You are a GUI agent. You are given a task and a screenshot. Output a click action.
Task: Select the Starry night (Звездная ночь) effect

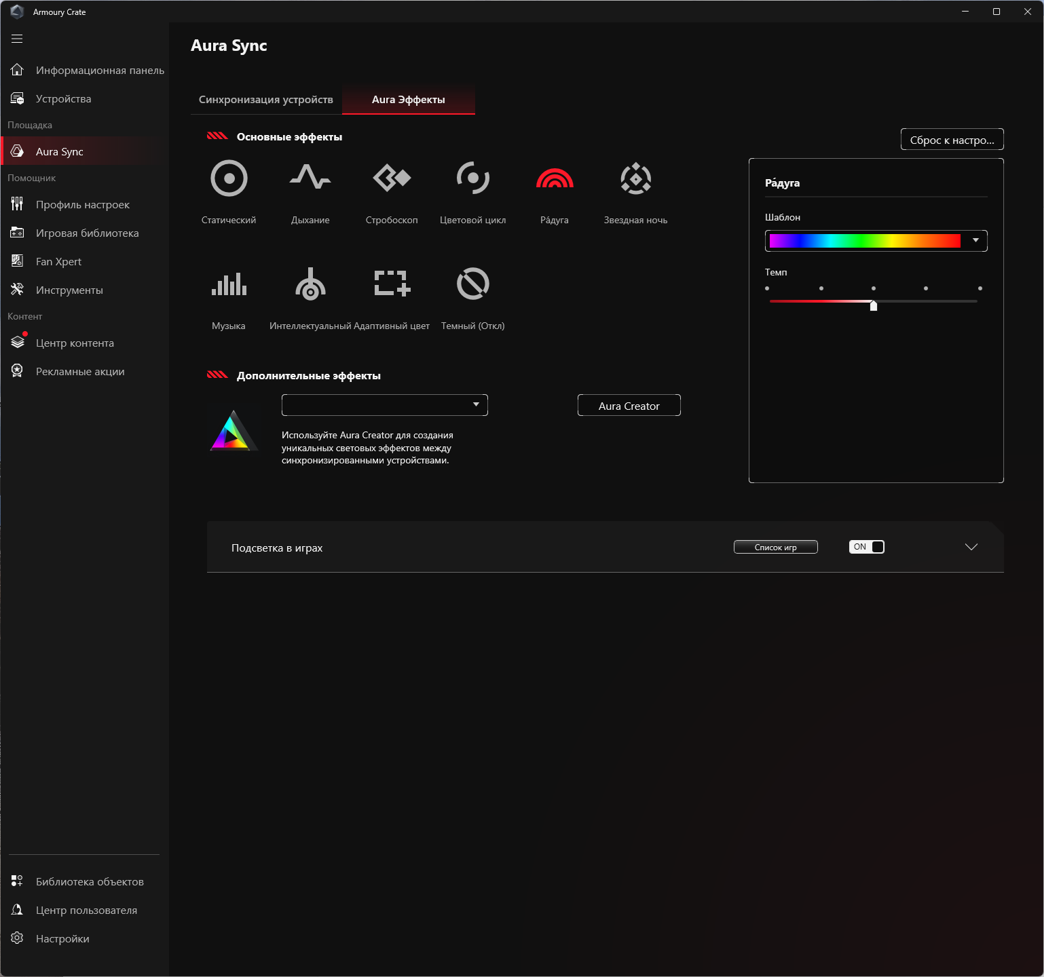(x=636, y=178)
